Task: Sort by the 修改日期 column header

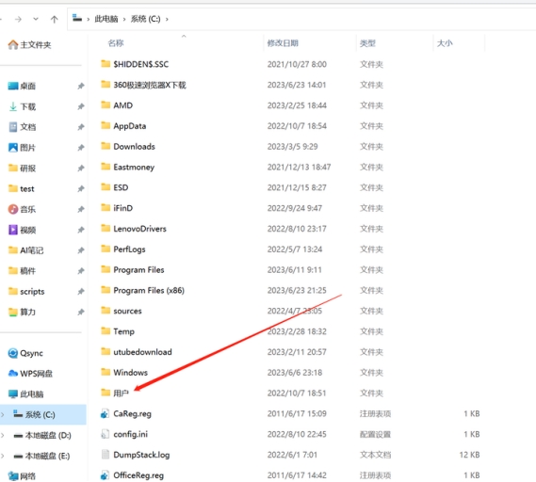Action: point(283,43)
